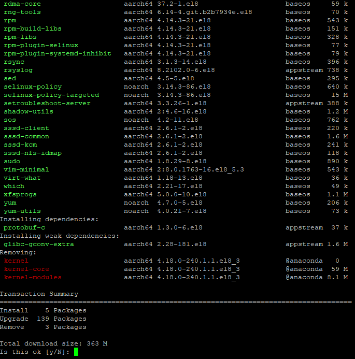This screenshot has height=359, width=355.
Task: Click the Is this ok [y/N]: prompt text
Action: pyautogui.click(x=35, y=352)
